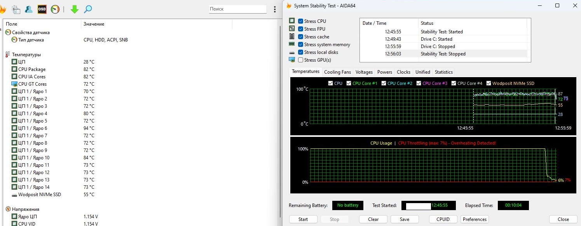This screenshot has width=581, height=226.
Task: Open the Statistics tab
Action: click(x=444, y=72)
